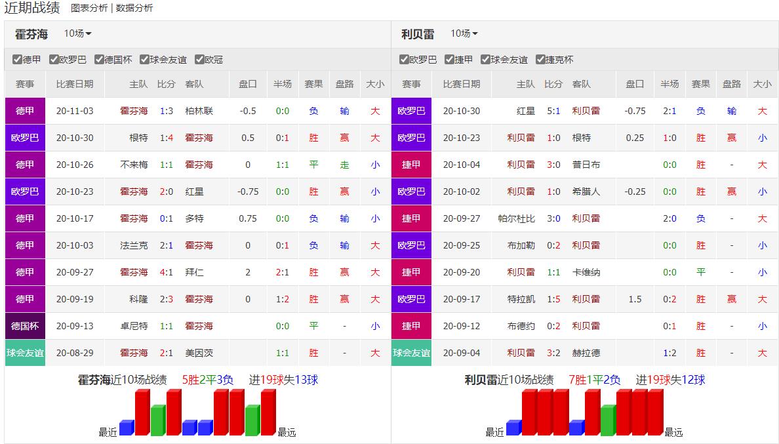
Task: Click the 德国杯 league badge in 霍芬海 table
Action: pyautogui.click(x=25, y=326)
